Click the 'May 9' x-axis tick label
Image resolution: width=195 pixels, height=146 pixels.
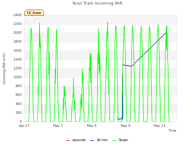coord(126,126)
